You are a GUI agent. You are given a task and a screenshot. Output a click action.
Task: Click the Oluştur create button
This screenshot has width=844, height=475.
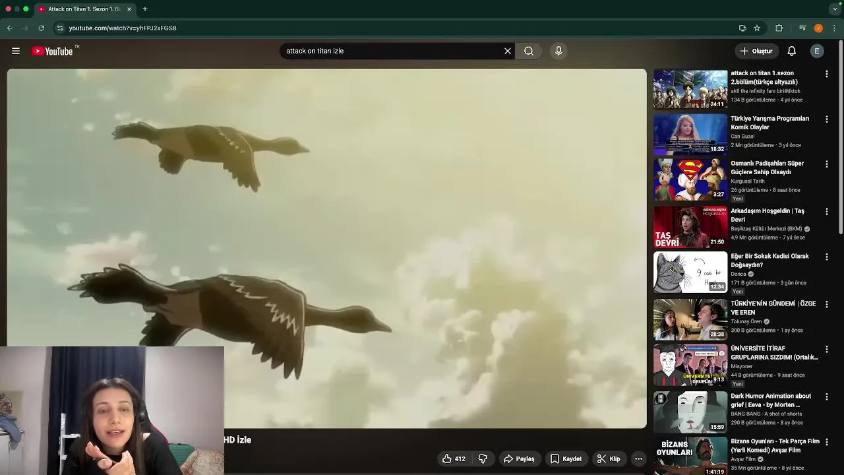756,51
